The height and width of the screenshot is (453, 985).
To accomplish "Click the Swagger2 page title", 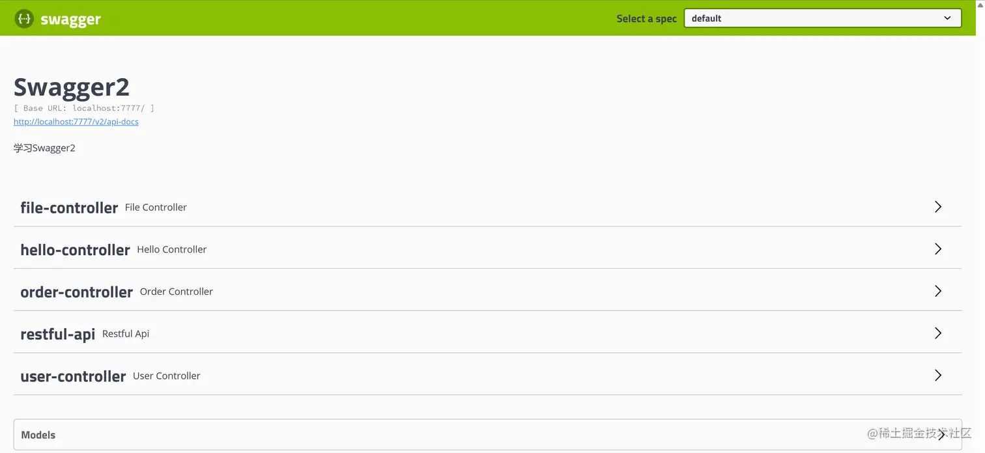I will pos(72,87).
